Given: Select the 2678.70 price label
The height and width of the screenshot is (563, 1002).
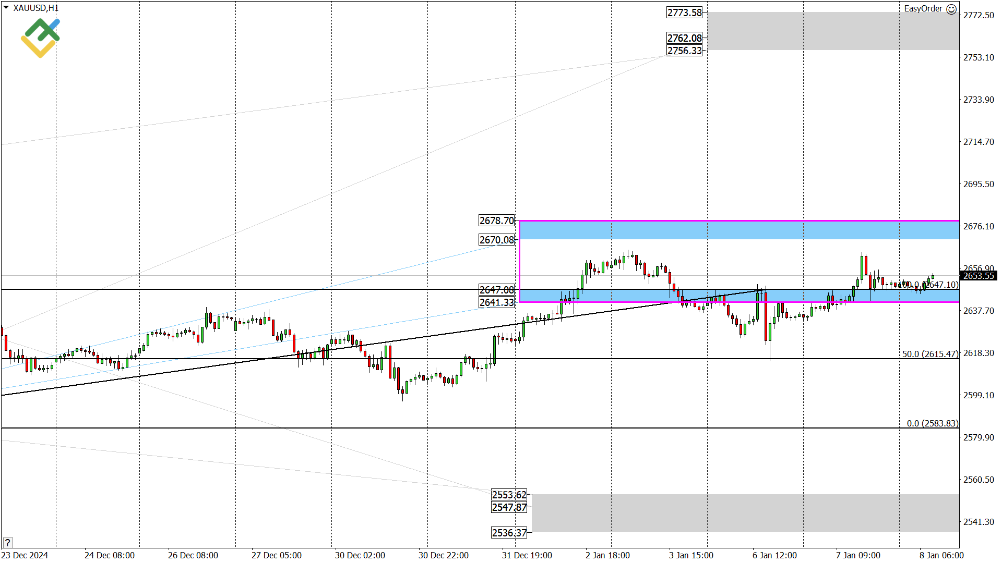Looking at the screenshot, I should [x=496, y=221].
